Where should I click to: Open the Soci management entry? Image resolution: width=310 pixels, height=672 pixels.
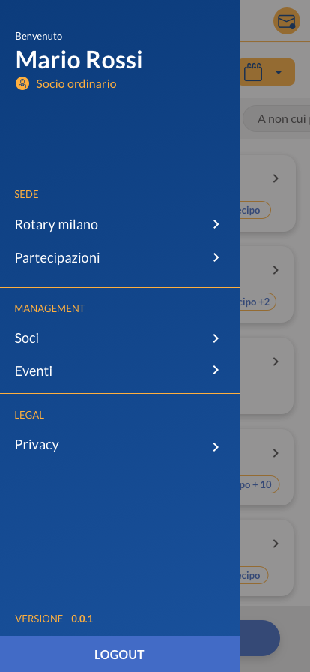click(120, 338)
